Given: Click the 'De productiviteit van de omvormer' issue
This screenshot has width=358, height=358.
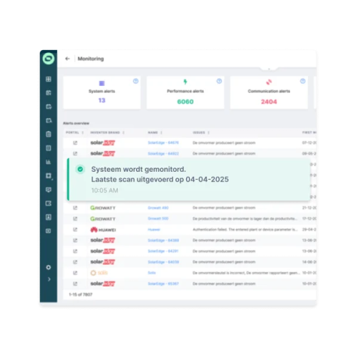Looking at the screenshot, I should pyautogui.click(x=245, y=218).
